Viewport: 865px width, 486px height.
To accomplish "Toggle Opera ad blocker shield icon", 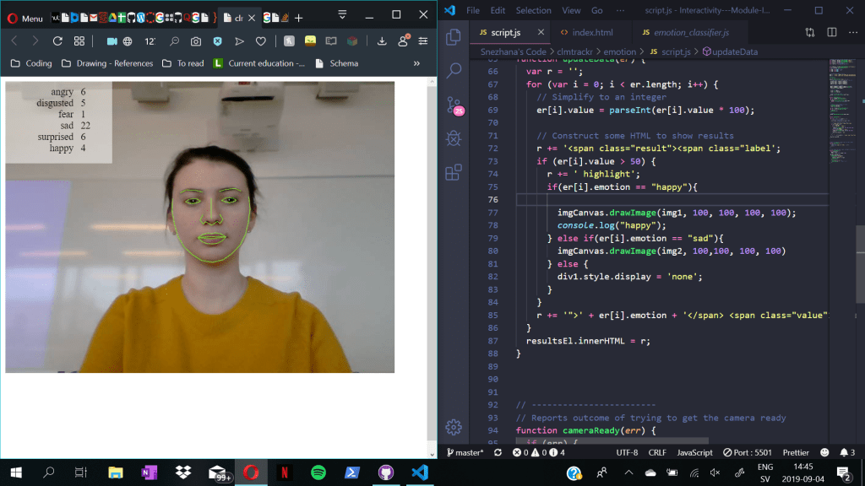I will 218,41.
